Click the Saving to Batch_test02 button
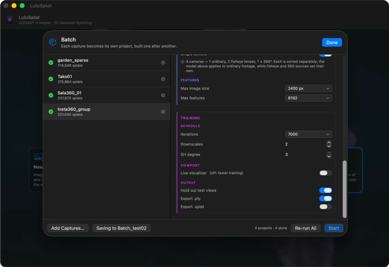Viewport: 389px width, 267px height. coord(121,228)
